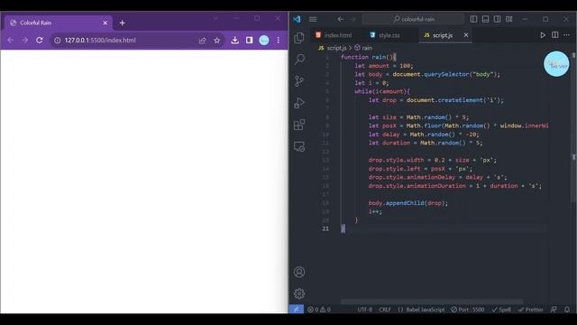Click line 1 'function rain(){' in editor
The height and width of the screenshot is (325, 577).
point(369,57)
